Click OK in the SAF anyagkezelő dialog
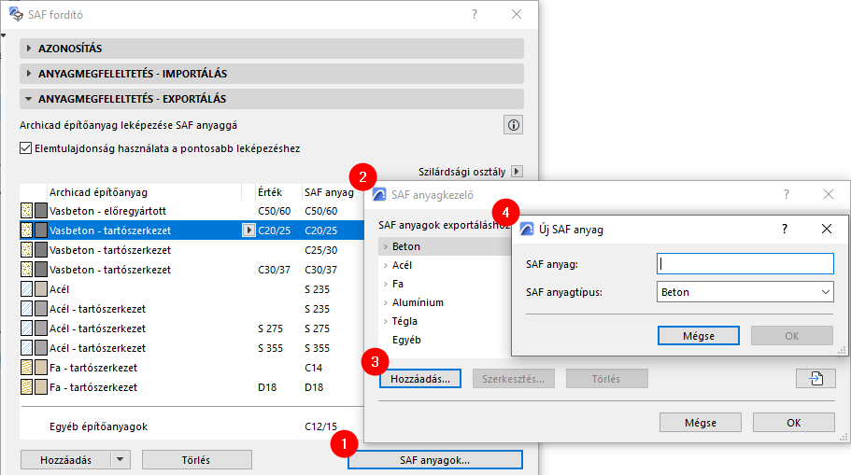This screenshot has width=851, height=475. [x=793, y=423]
